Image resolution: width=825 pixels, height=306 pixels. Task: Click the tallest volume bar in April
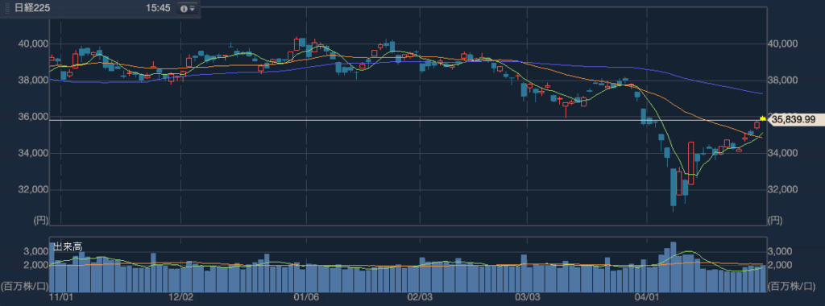click(673, 267)
